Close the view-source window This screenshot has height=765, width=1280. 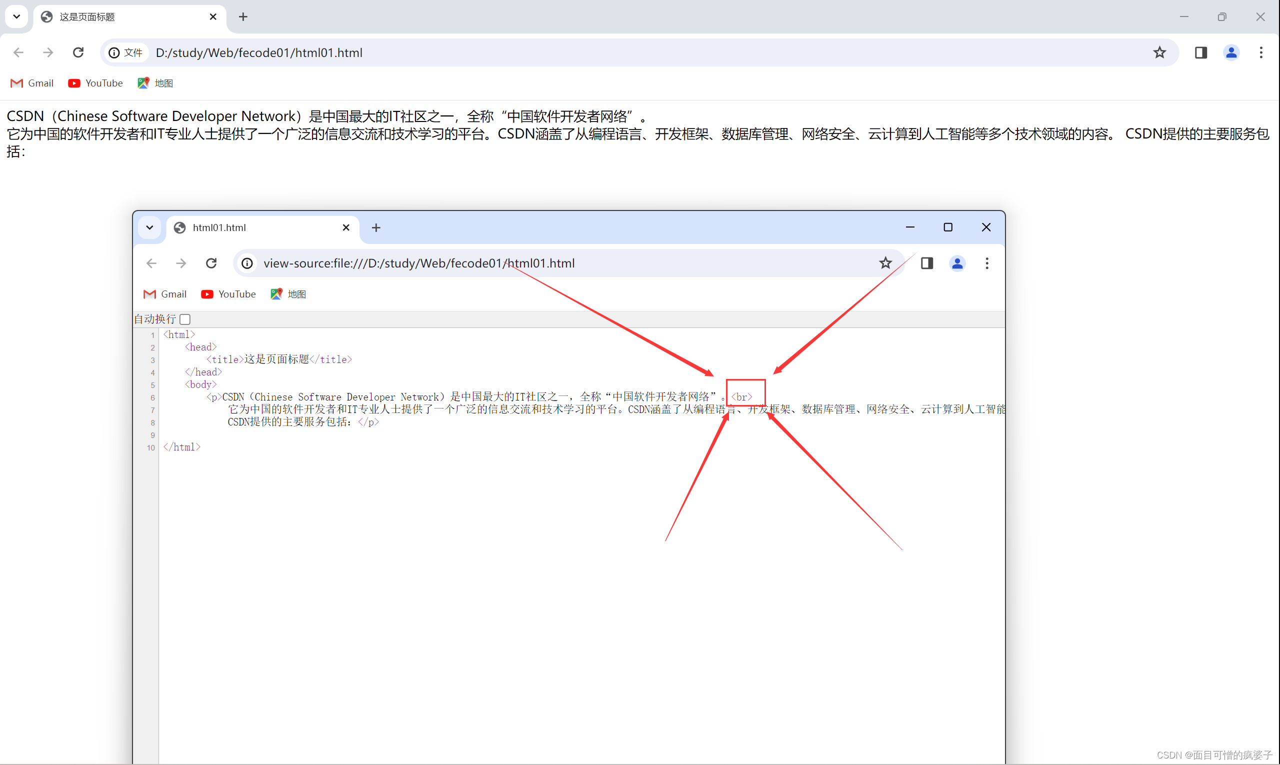(986, 227)
